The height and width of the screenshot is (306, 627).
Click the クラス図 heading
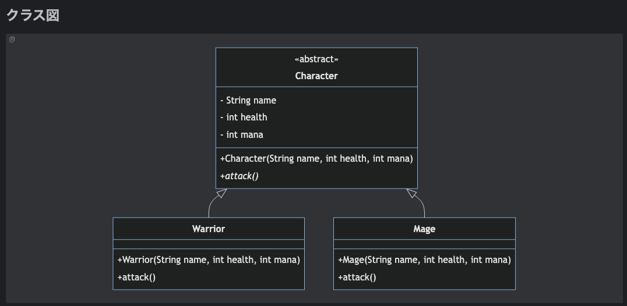(33, 15)
